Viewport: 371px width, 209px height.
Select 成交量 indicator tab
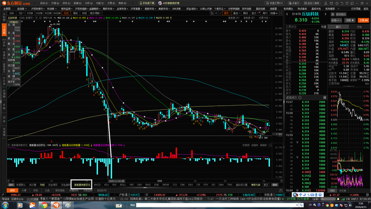pyautogui.click(x=33, y=185)
